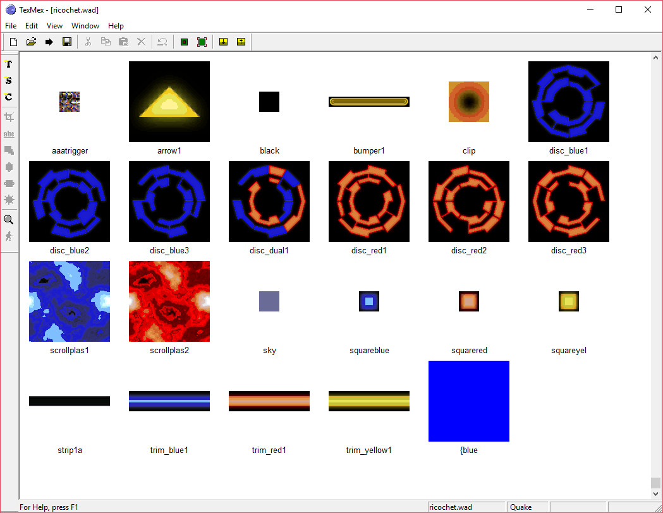Open the Help menu

116,26
